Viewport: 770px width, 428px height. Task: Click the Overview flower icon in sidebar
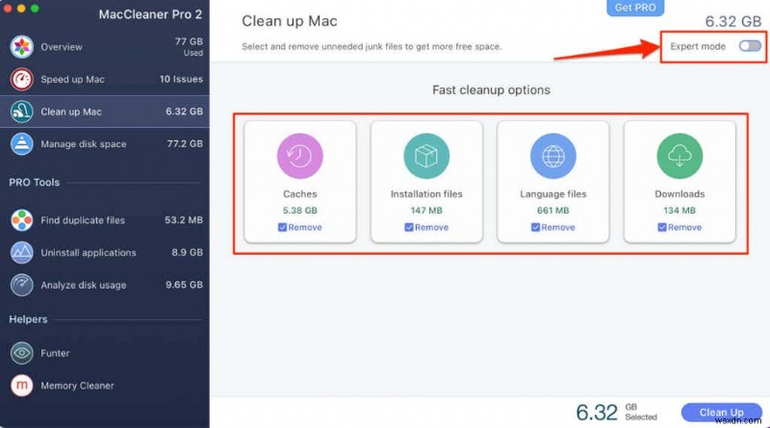[x=22, y=47]
